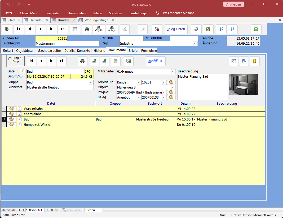Expand the Objekt Müllerweg 3 dropdown
Screen dimensions: 283x218
click(x=173, y=87)
